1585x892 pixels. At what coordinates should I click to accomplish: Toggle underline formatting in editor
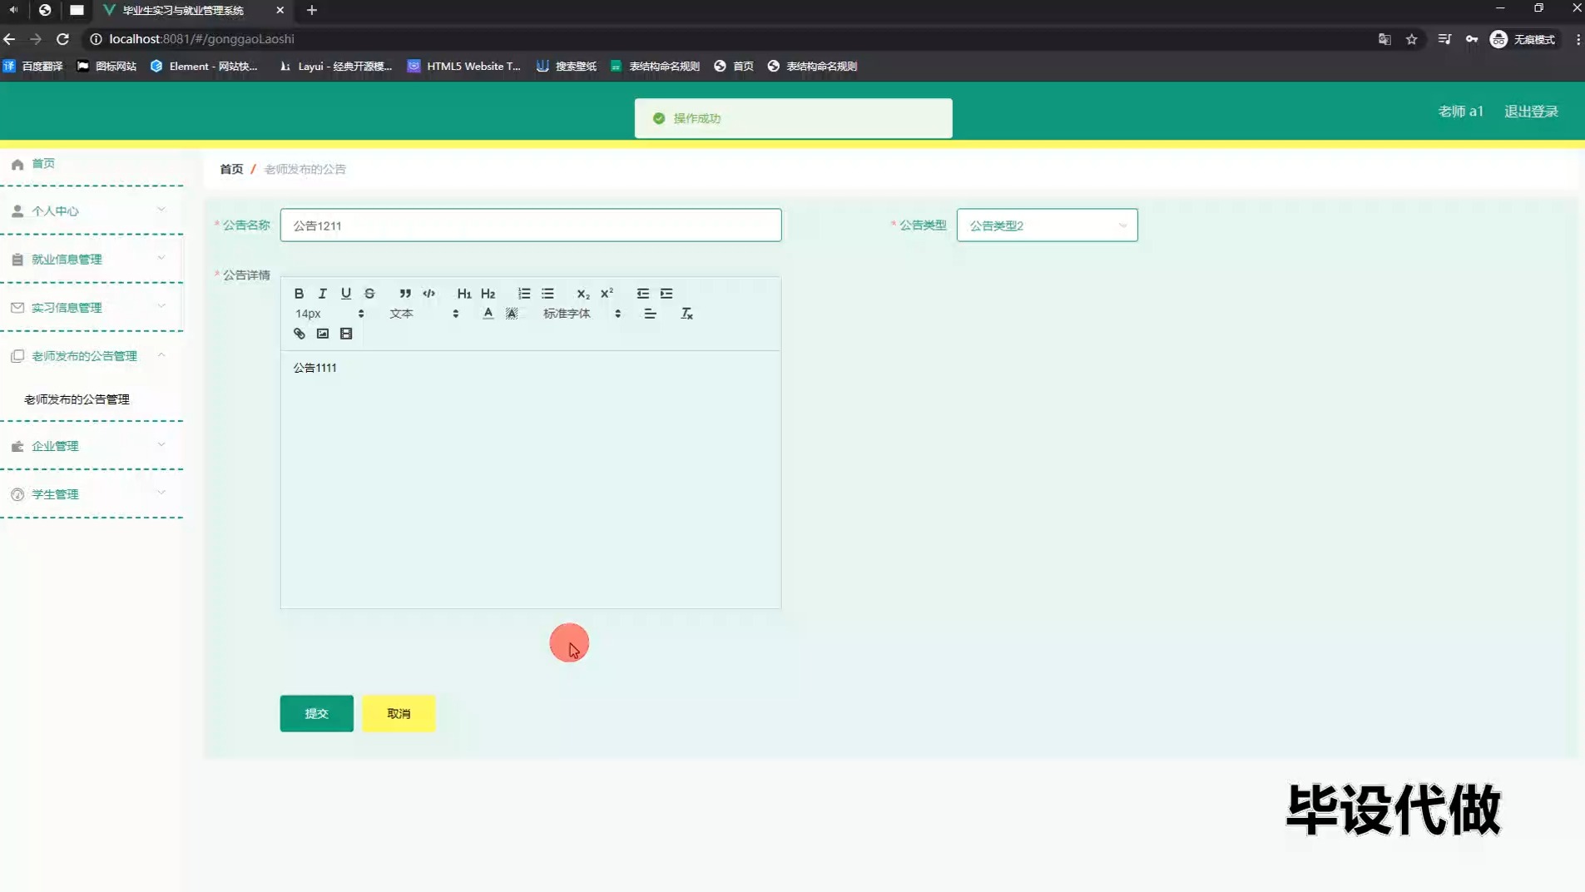pos(346,293)
